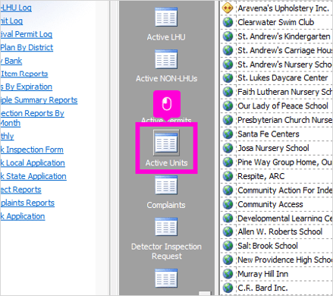Open the Inspection Form link

point(32,150)
